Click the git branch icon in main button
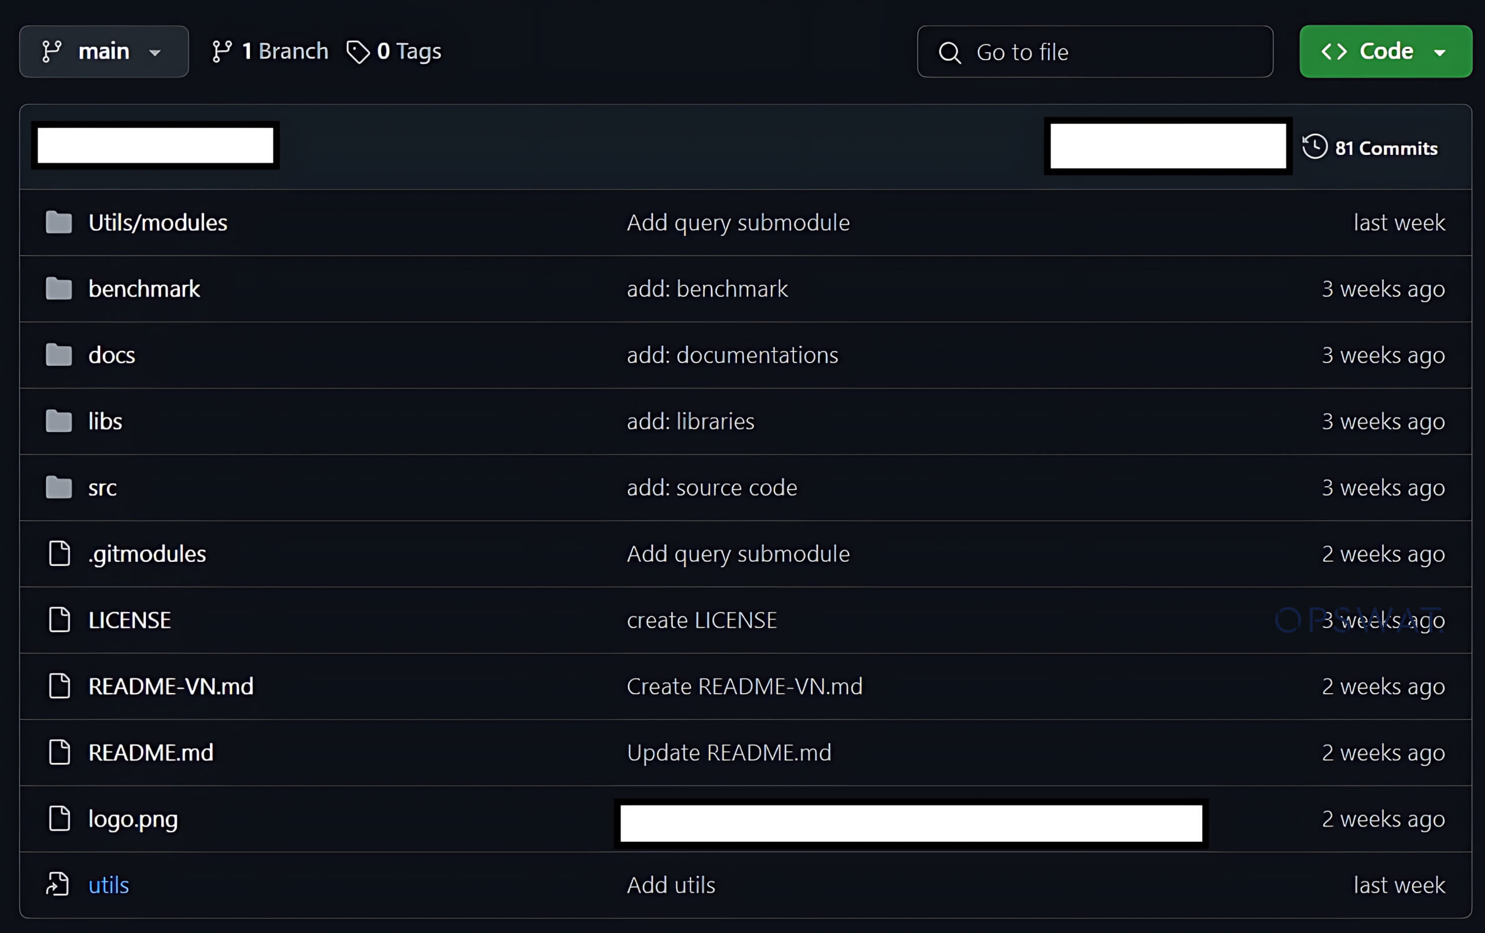 pyautogui.click(x=52, y=52)
